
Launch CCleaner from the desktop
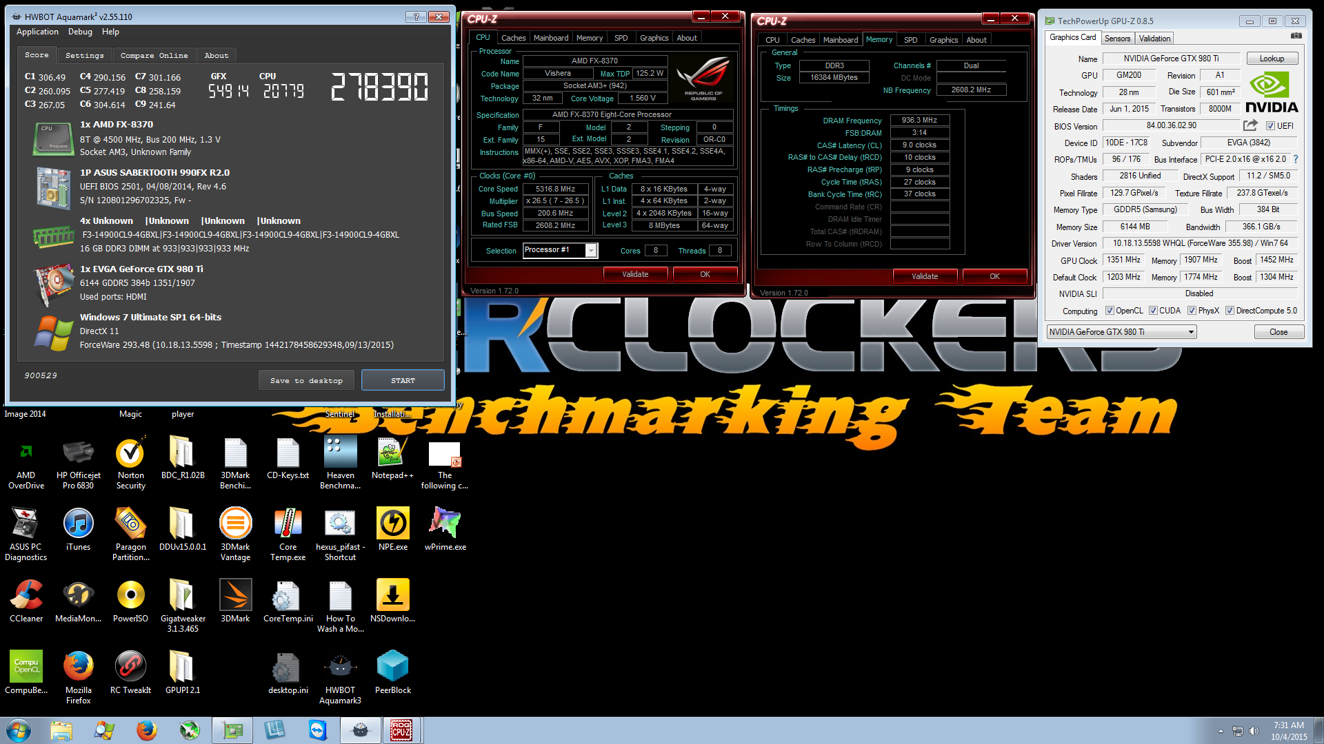26,601
